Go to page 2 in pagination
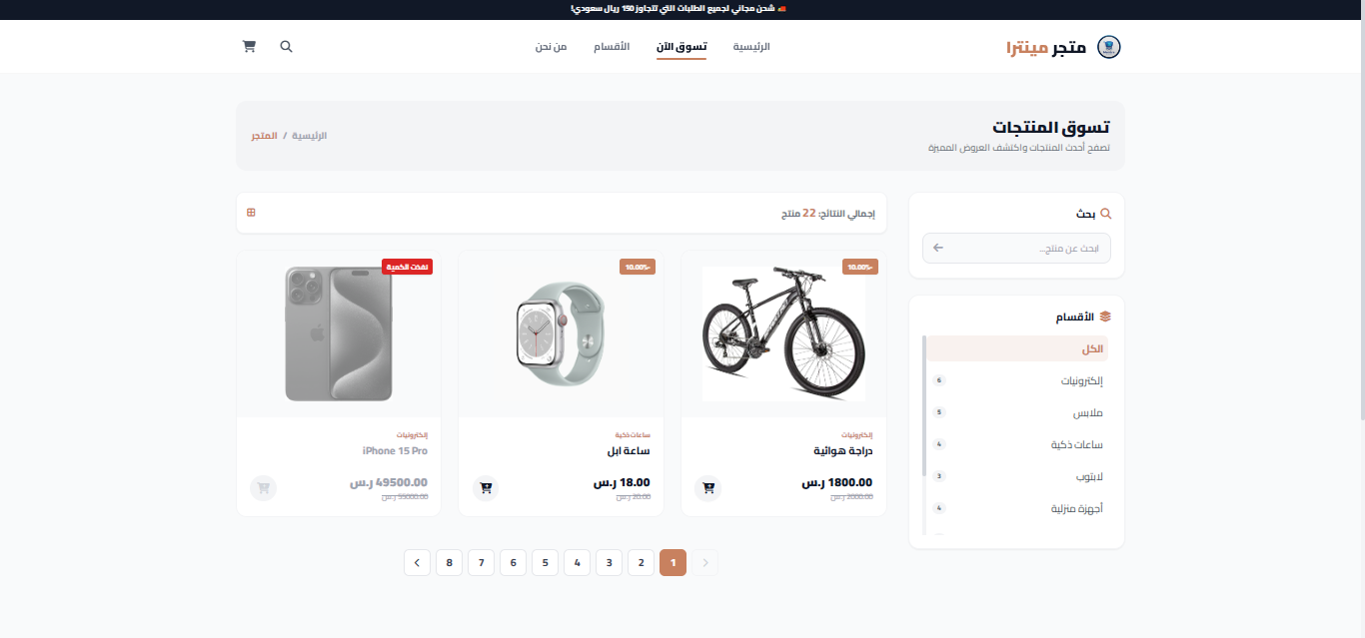Viewport: 1365px width, 638px height. 642,563
